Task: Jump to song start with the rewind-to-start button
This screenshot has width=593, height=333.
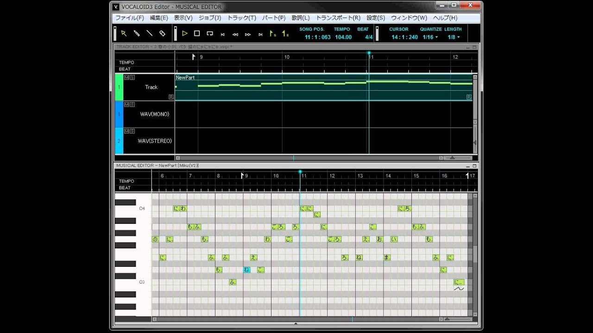Action: click(222, 34)
